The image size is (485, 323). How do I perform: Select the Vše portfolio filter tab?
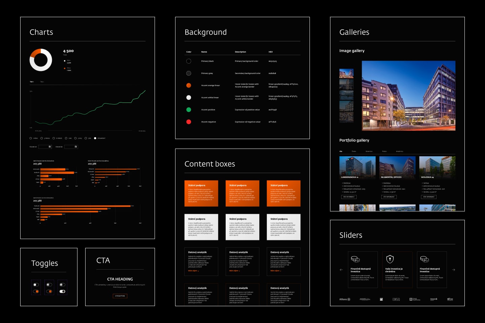(341, 151)
